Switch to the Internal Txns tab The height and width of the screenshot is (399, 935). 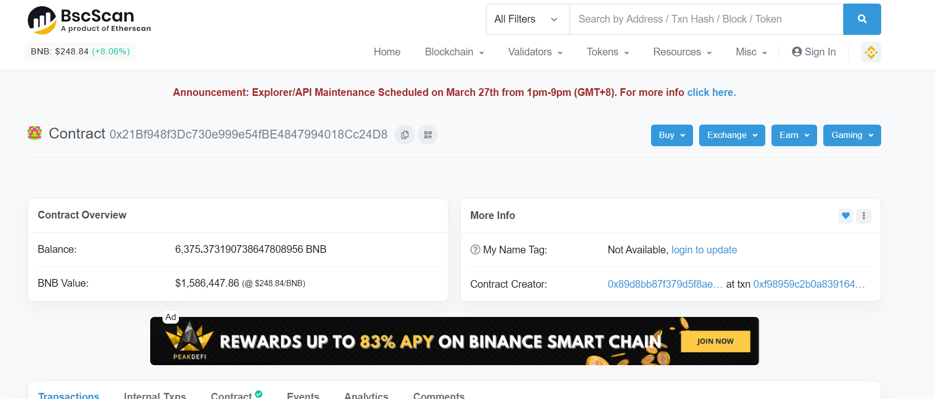pyautogui.click(x=155, y=395)
